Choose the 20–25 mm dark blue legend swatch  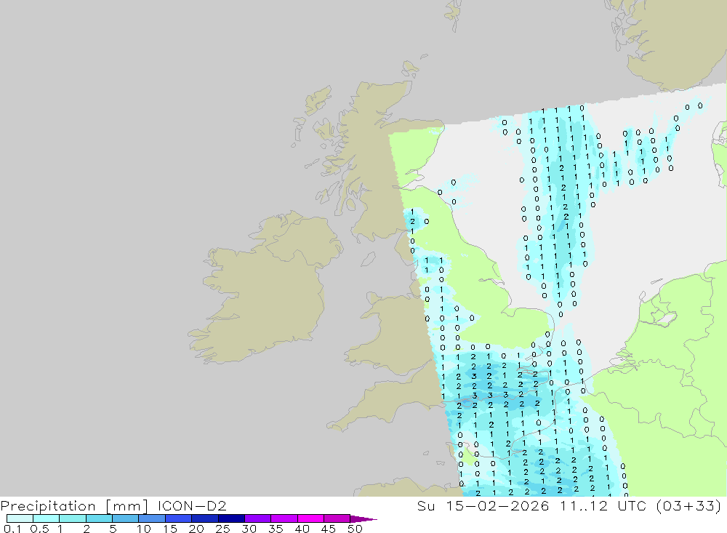pyautogui.click(x=204, y=518)
